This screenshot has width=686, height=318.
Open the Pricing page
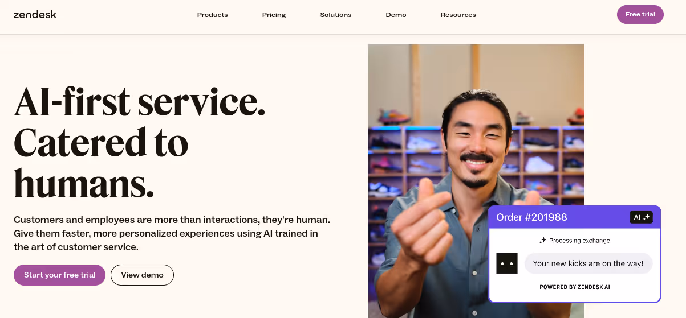pyautogui.click(x=274, y=15)
